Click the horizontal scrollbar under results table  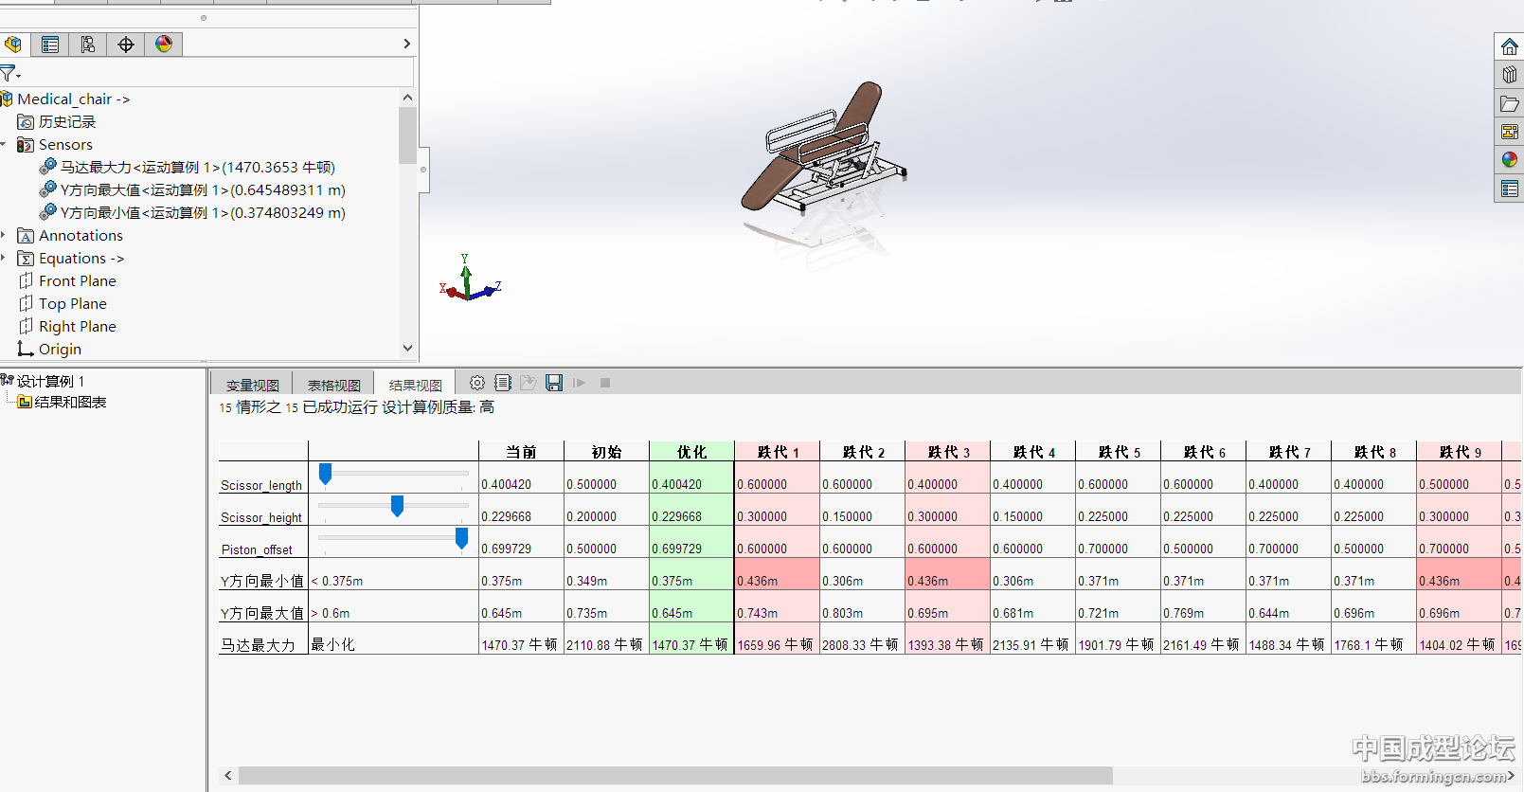[x=674, y=776]
